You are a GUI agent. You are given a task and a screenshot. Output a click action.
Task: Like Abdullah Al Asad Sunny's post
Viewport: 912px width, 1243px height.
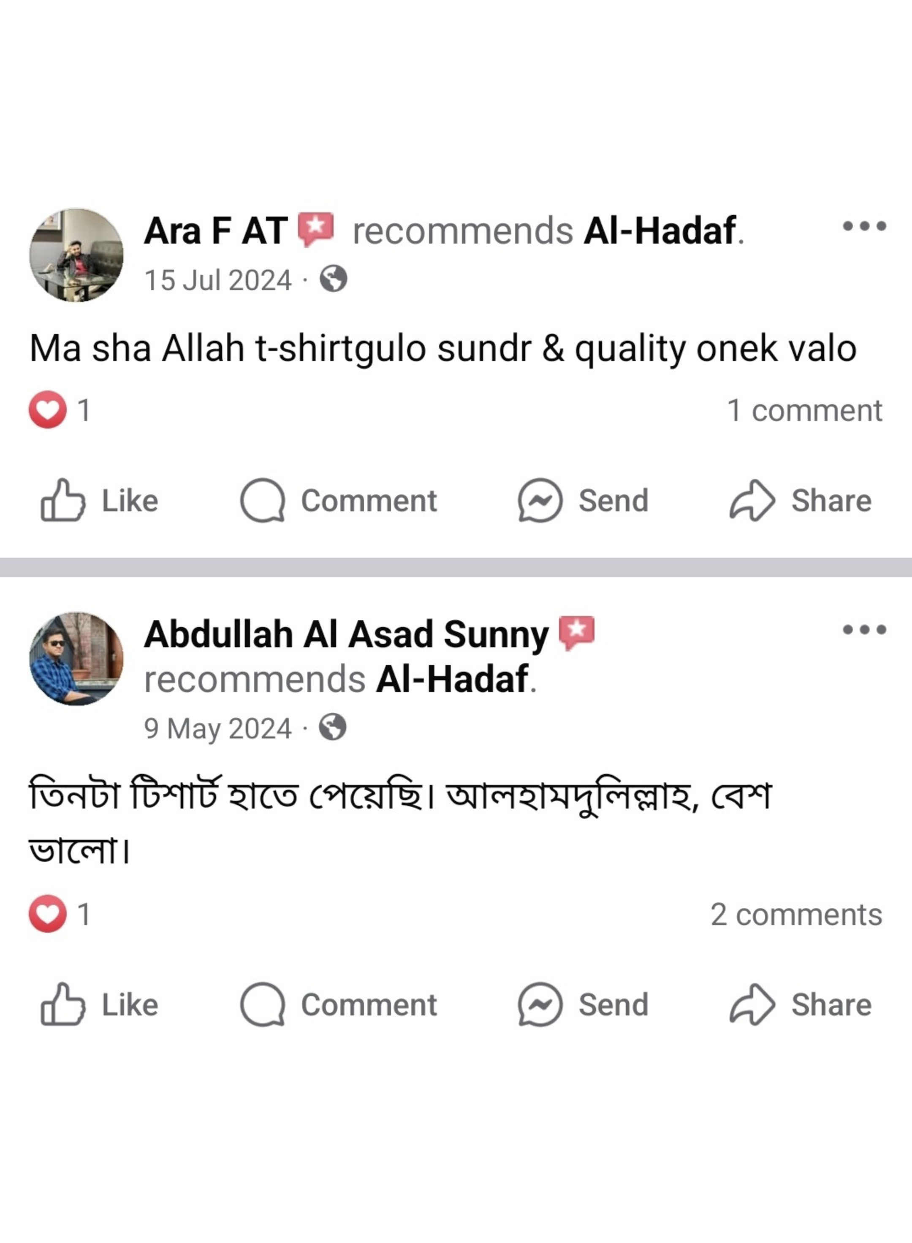[99, 1004]
